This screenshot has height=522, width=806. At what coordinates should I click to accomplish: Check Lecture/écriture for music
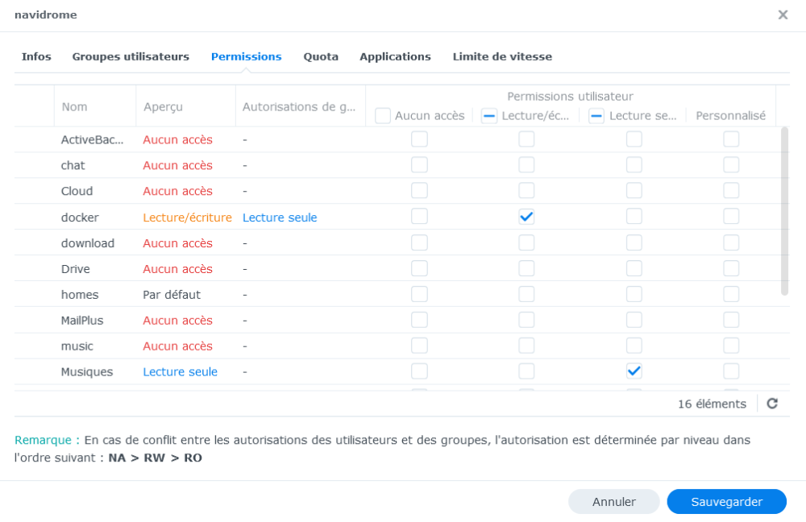[526, 346]
